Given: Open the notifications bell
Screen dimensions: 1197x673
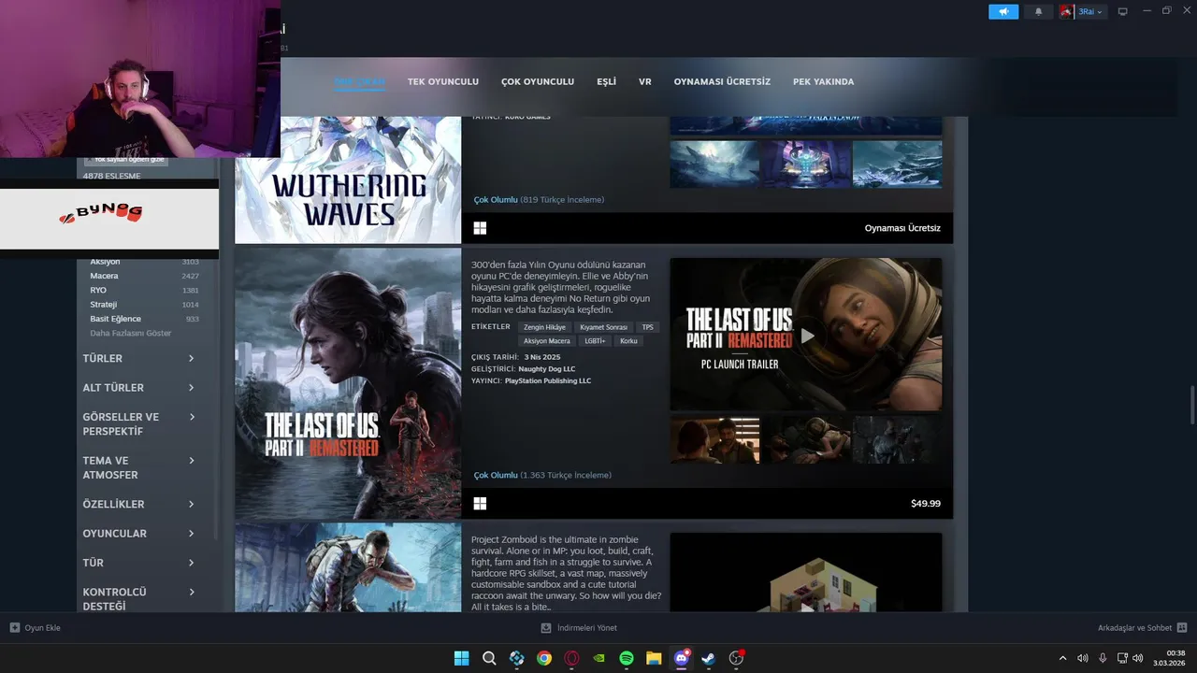Looking at the screenshot, I should pyautogui.click(x=1038, y=11).
